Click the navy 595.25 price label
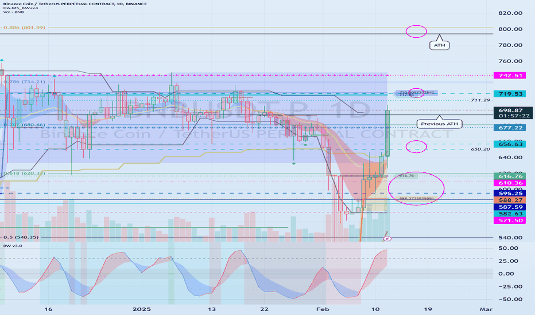The width and height of the screenshot is (535, 315). point(510,193)
